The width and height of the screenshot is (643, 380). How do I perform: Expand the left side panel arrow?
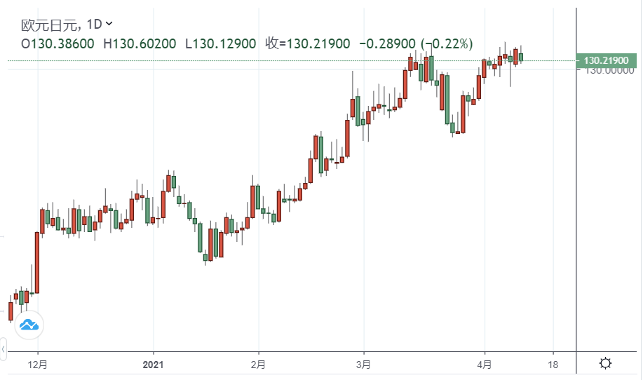point(4,347)
